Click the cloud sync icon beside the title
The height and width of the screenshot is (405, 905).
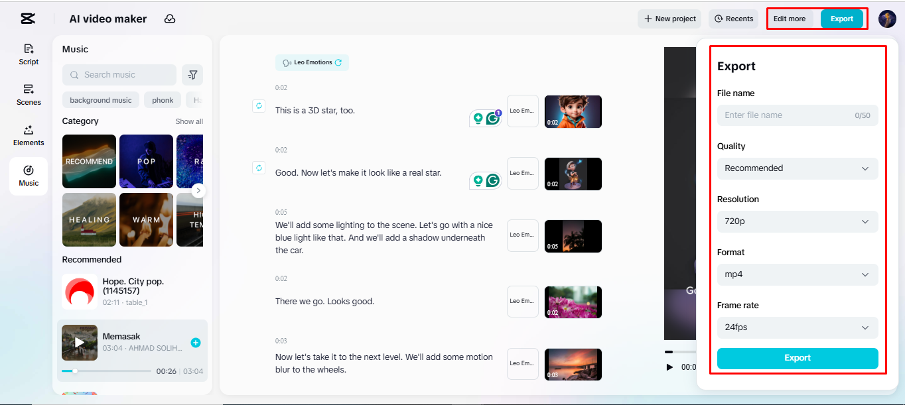pos(170,19)
